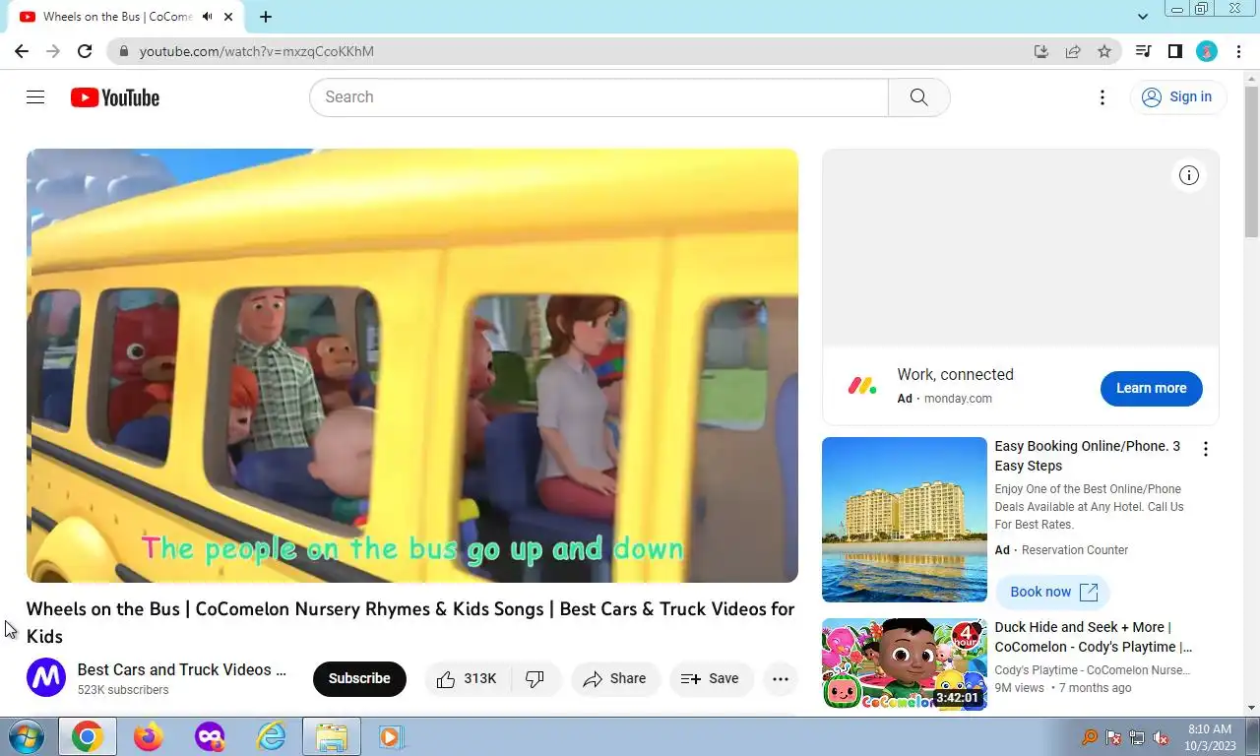Viewport: 1260px width, 756px height.
Task: Open options menu for the Easy Booking ad
Action: pos(1205,449)
